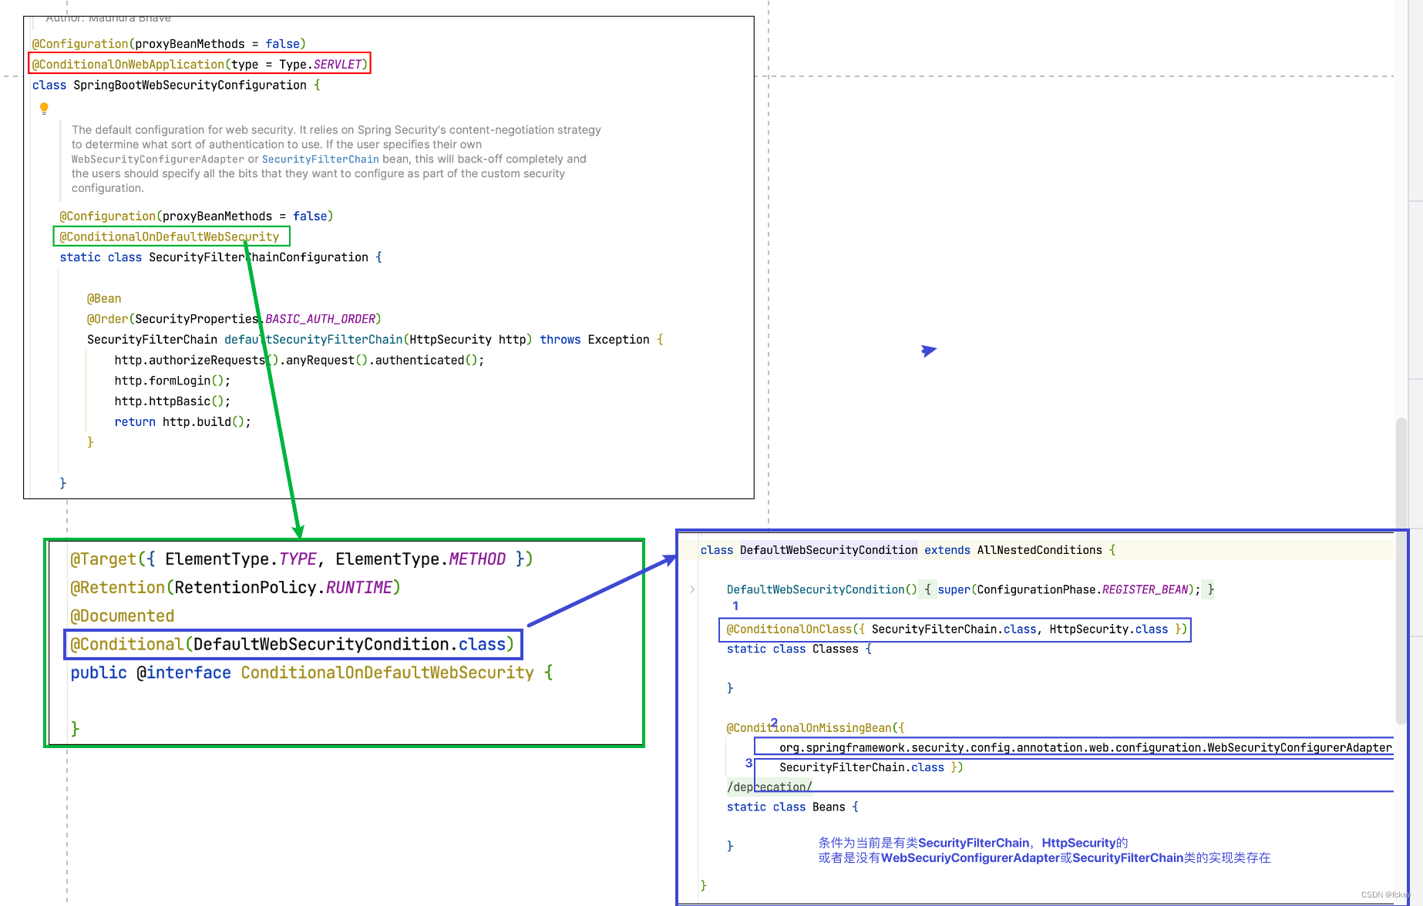Viewport: 1423px width, 906px height.
Task: Click the return http.build() statement
Action: pyautogui.click(x=183, y=422)
